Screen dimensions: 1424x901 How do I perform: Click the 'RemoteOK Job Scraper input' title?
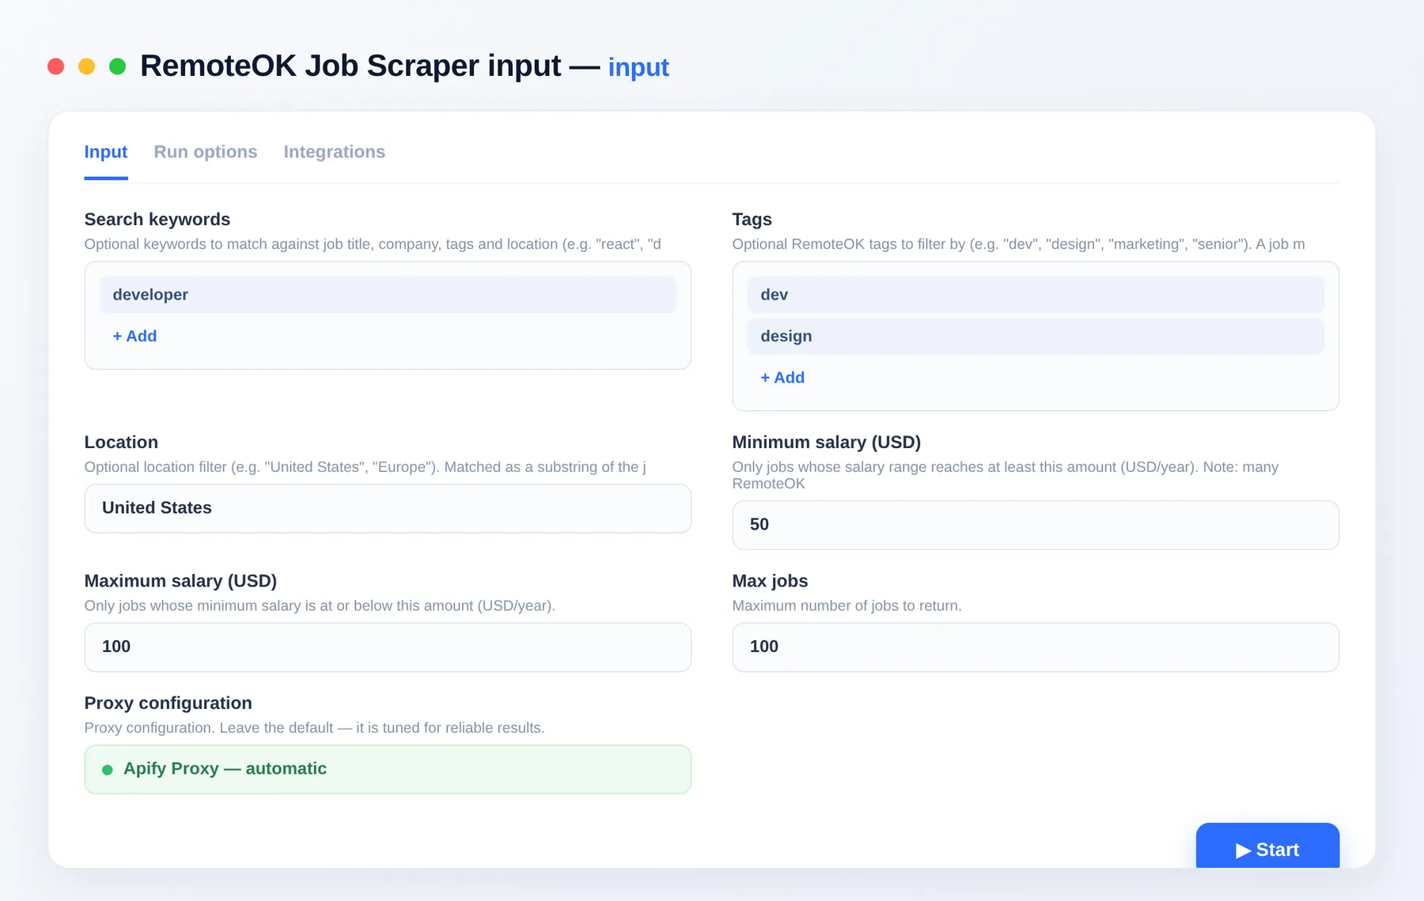[x=350, y=66]
